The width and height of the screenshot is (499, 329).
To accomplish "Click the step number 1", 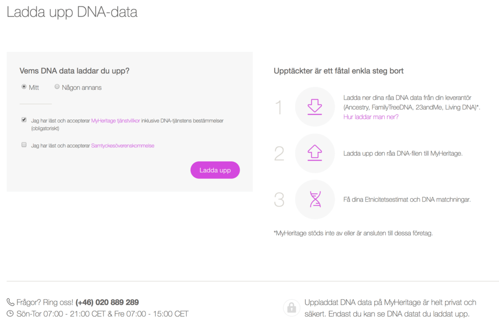I will coord(279,107).
